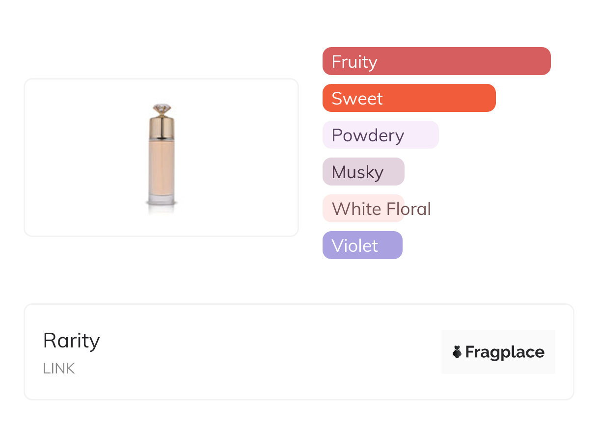Click the Fragplace wordmark text
This screenshot has height=424, width=598.
(x=505, y=352)
